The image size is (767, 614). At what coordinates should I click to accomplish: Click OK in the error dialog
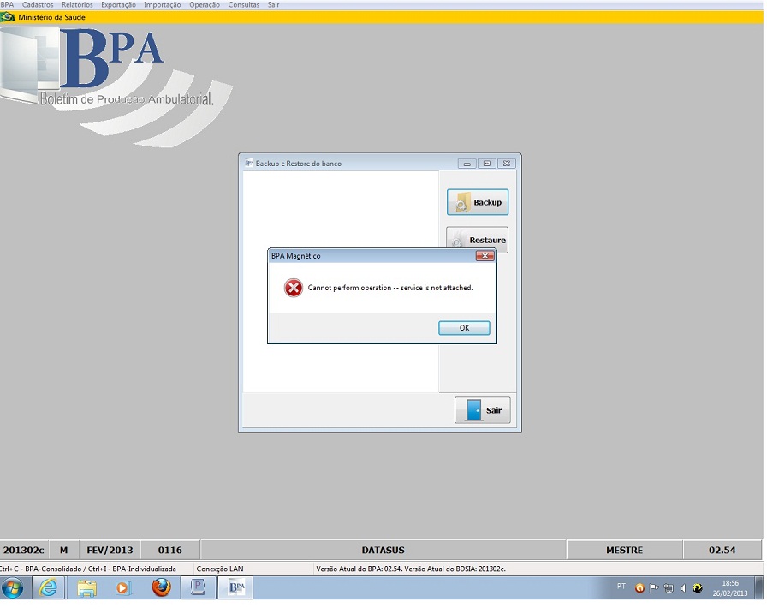click(464, 328)
